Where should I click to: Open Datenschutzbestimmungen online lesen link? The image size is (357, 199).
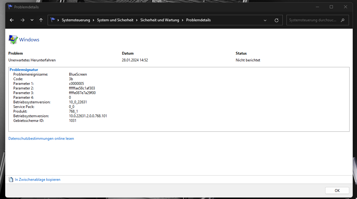[x=41, y=139]
